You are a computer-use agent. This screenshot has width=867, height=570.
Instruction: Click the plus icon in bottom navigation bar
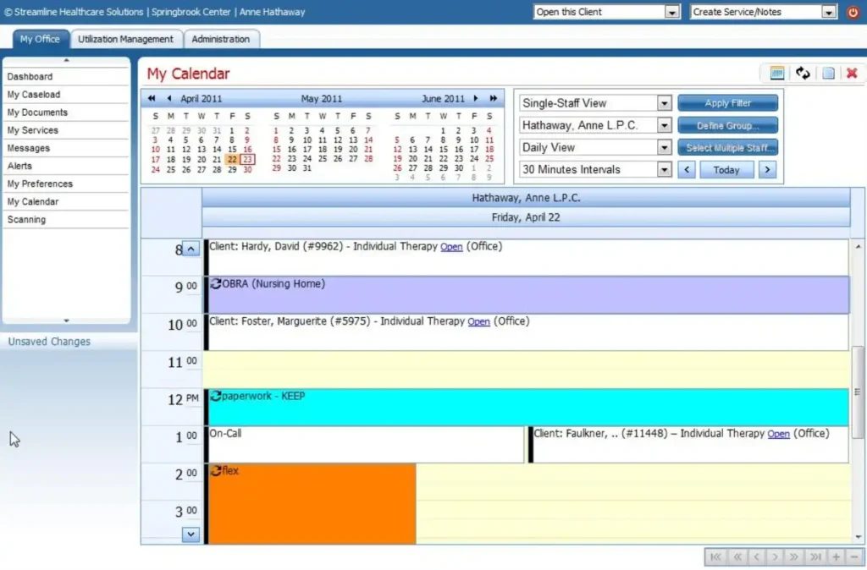pos(835,556)
